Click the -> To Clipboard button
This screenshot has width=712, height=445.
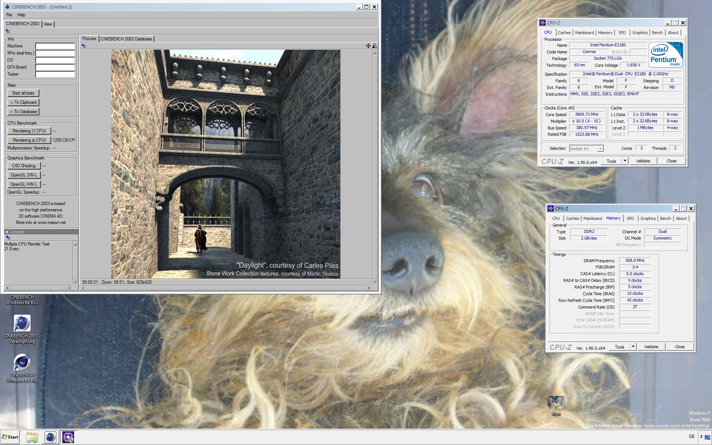(x=23, y=102)
